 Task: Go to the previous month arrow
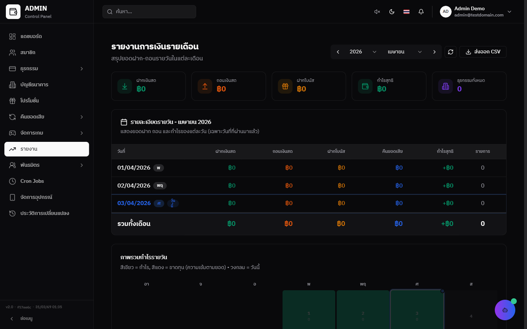click(338, 52)
